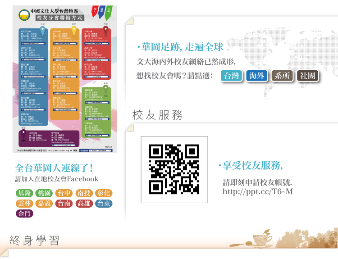Screen dimensions: 338x259
Task: Open the 台灣 alumni association button
Action: pos(231,76)
